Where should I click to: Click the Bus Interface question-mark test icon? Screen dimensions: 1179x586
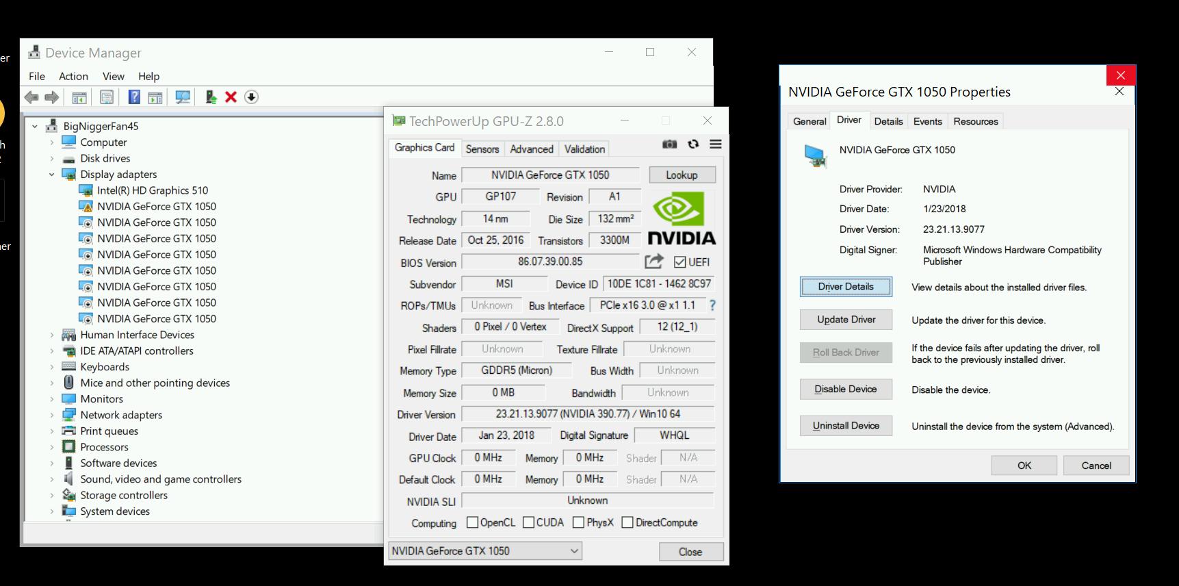pyautogui.click(x=712, y=305)
